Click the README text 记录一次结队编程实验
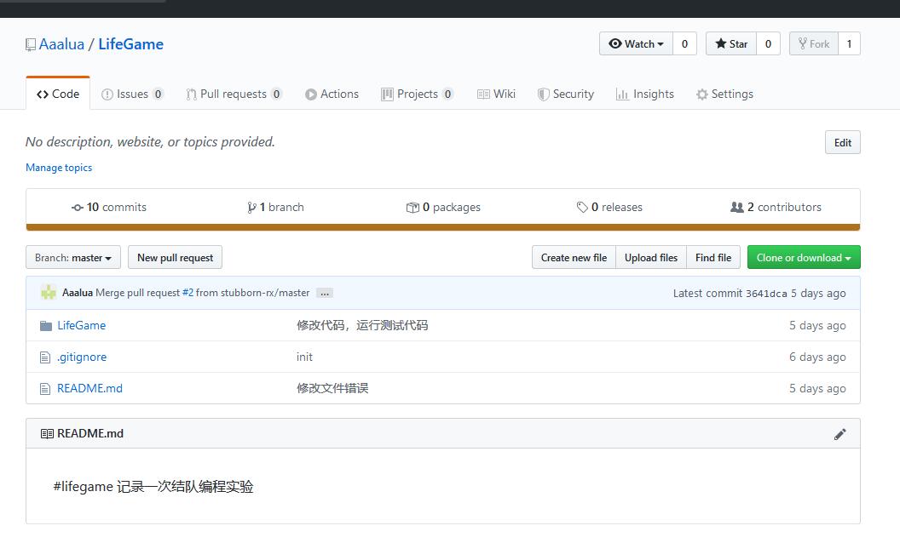 185,486
